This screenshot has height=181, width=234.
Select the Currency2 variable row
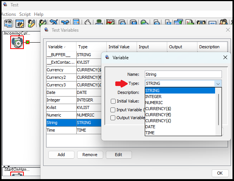pyautogui.click(x=74, y=77)
